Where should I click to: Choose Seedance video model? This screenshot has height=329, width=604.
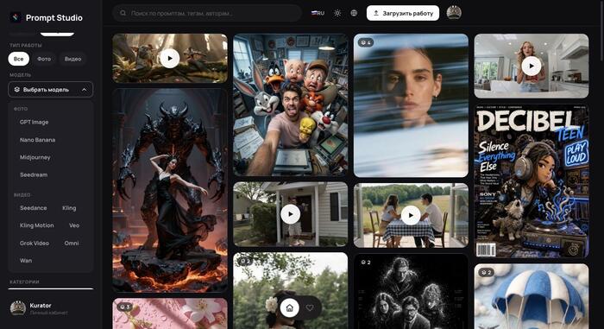point(33,208)
